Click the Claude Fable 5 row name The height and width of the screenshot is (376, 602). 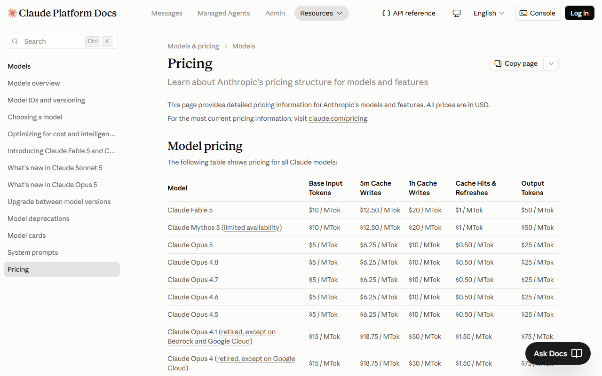(190, 210)
